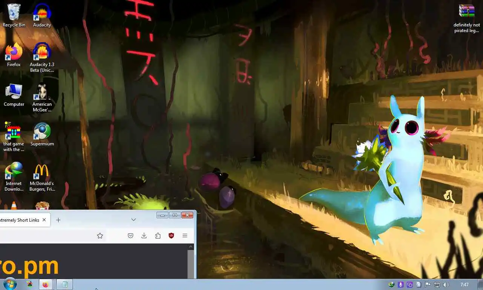Click the orange 'ro.pm' heading text
The height and width of the screenshot is (290, 483).
click(x=29, y=266)
